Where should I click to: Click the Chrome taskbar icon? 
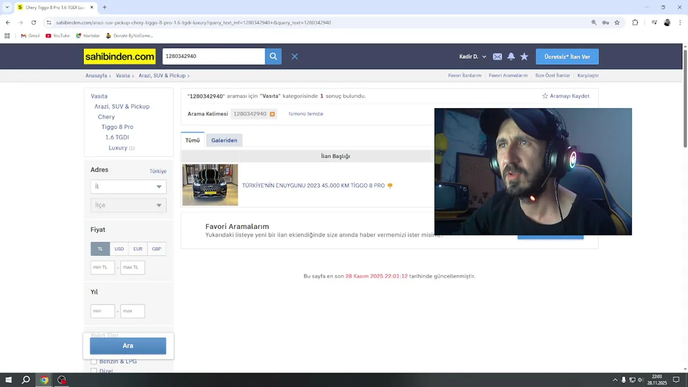(x=44, y=380)
